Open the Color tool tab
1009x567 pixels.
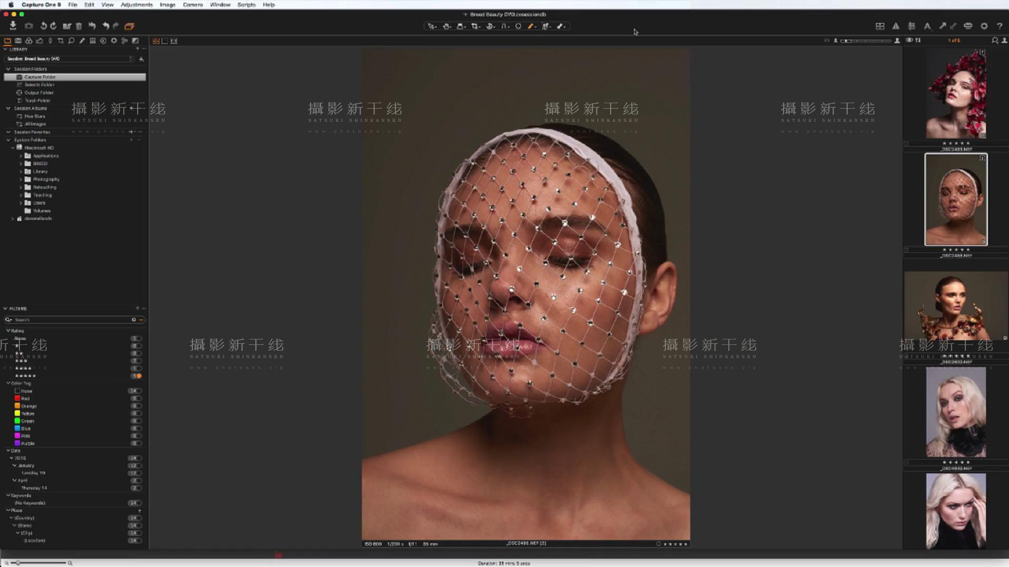(29, 40)
